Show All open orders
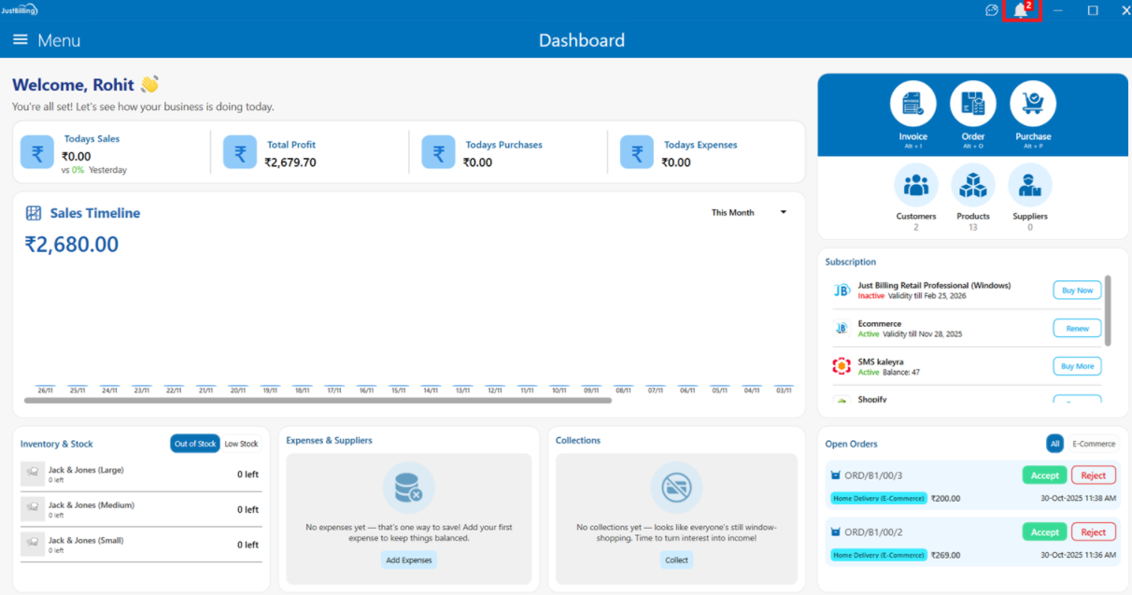1132x595 pixels. 1054,444
